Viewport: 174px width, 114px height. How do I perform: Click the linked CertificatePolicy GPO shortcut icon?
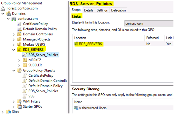pyautogui.click(x=19, y=24)
